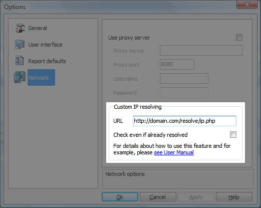Open Help for the Options dialog
Image resolution: width=261 pixels, height=208 pixels.
click(234, 197)
